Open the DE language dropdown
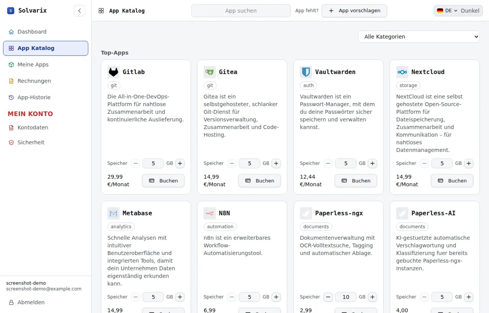Screen dimensions: 489x313 coord(447,11)
